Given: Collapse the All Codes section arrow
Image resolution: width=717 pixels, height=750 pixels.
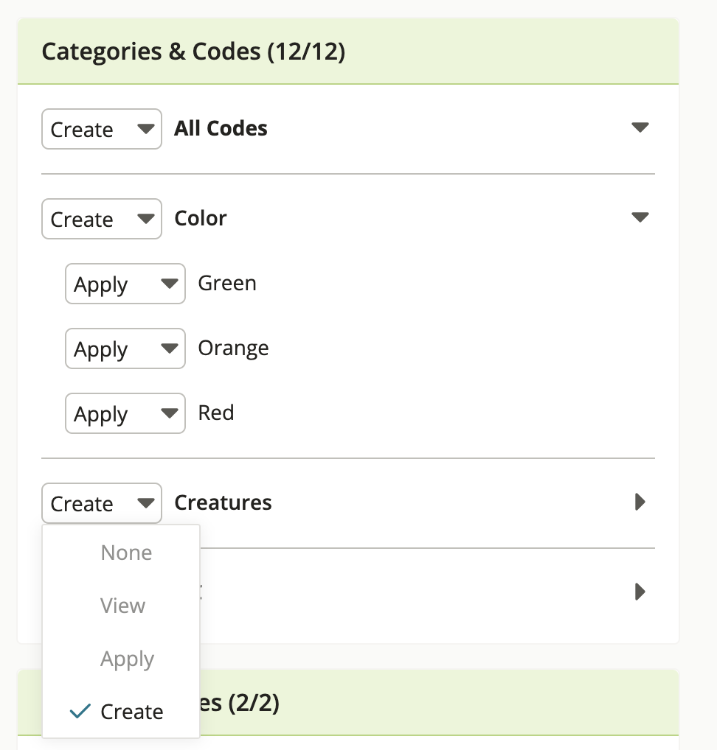Looking at the screenshot, I should point(640,127).
